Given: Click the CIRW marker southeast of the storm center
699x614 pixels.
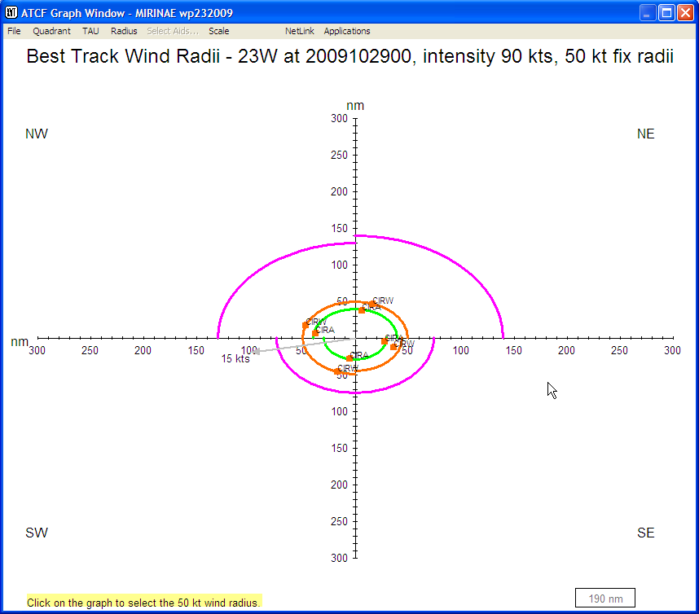Looking at the screenshot, I should point(393,345).
